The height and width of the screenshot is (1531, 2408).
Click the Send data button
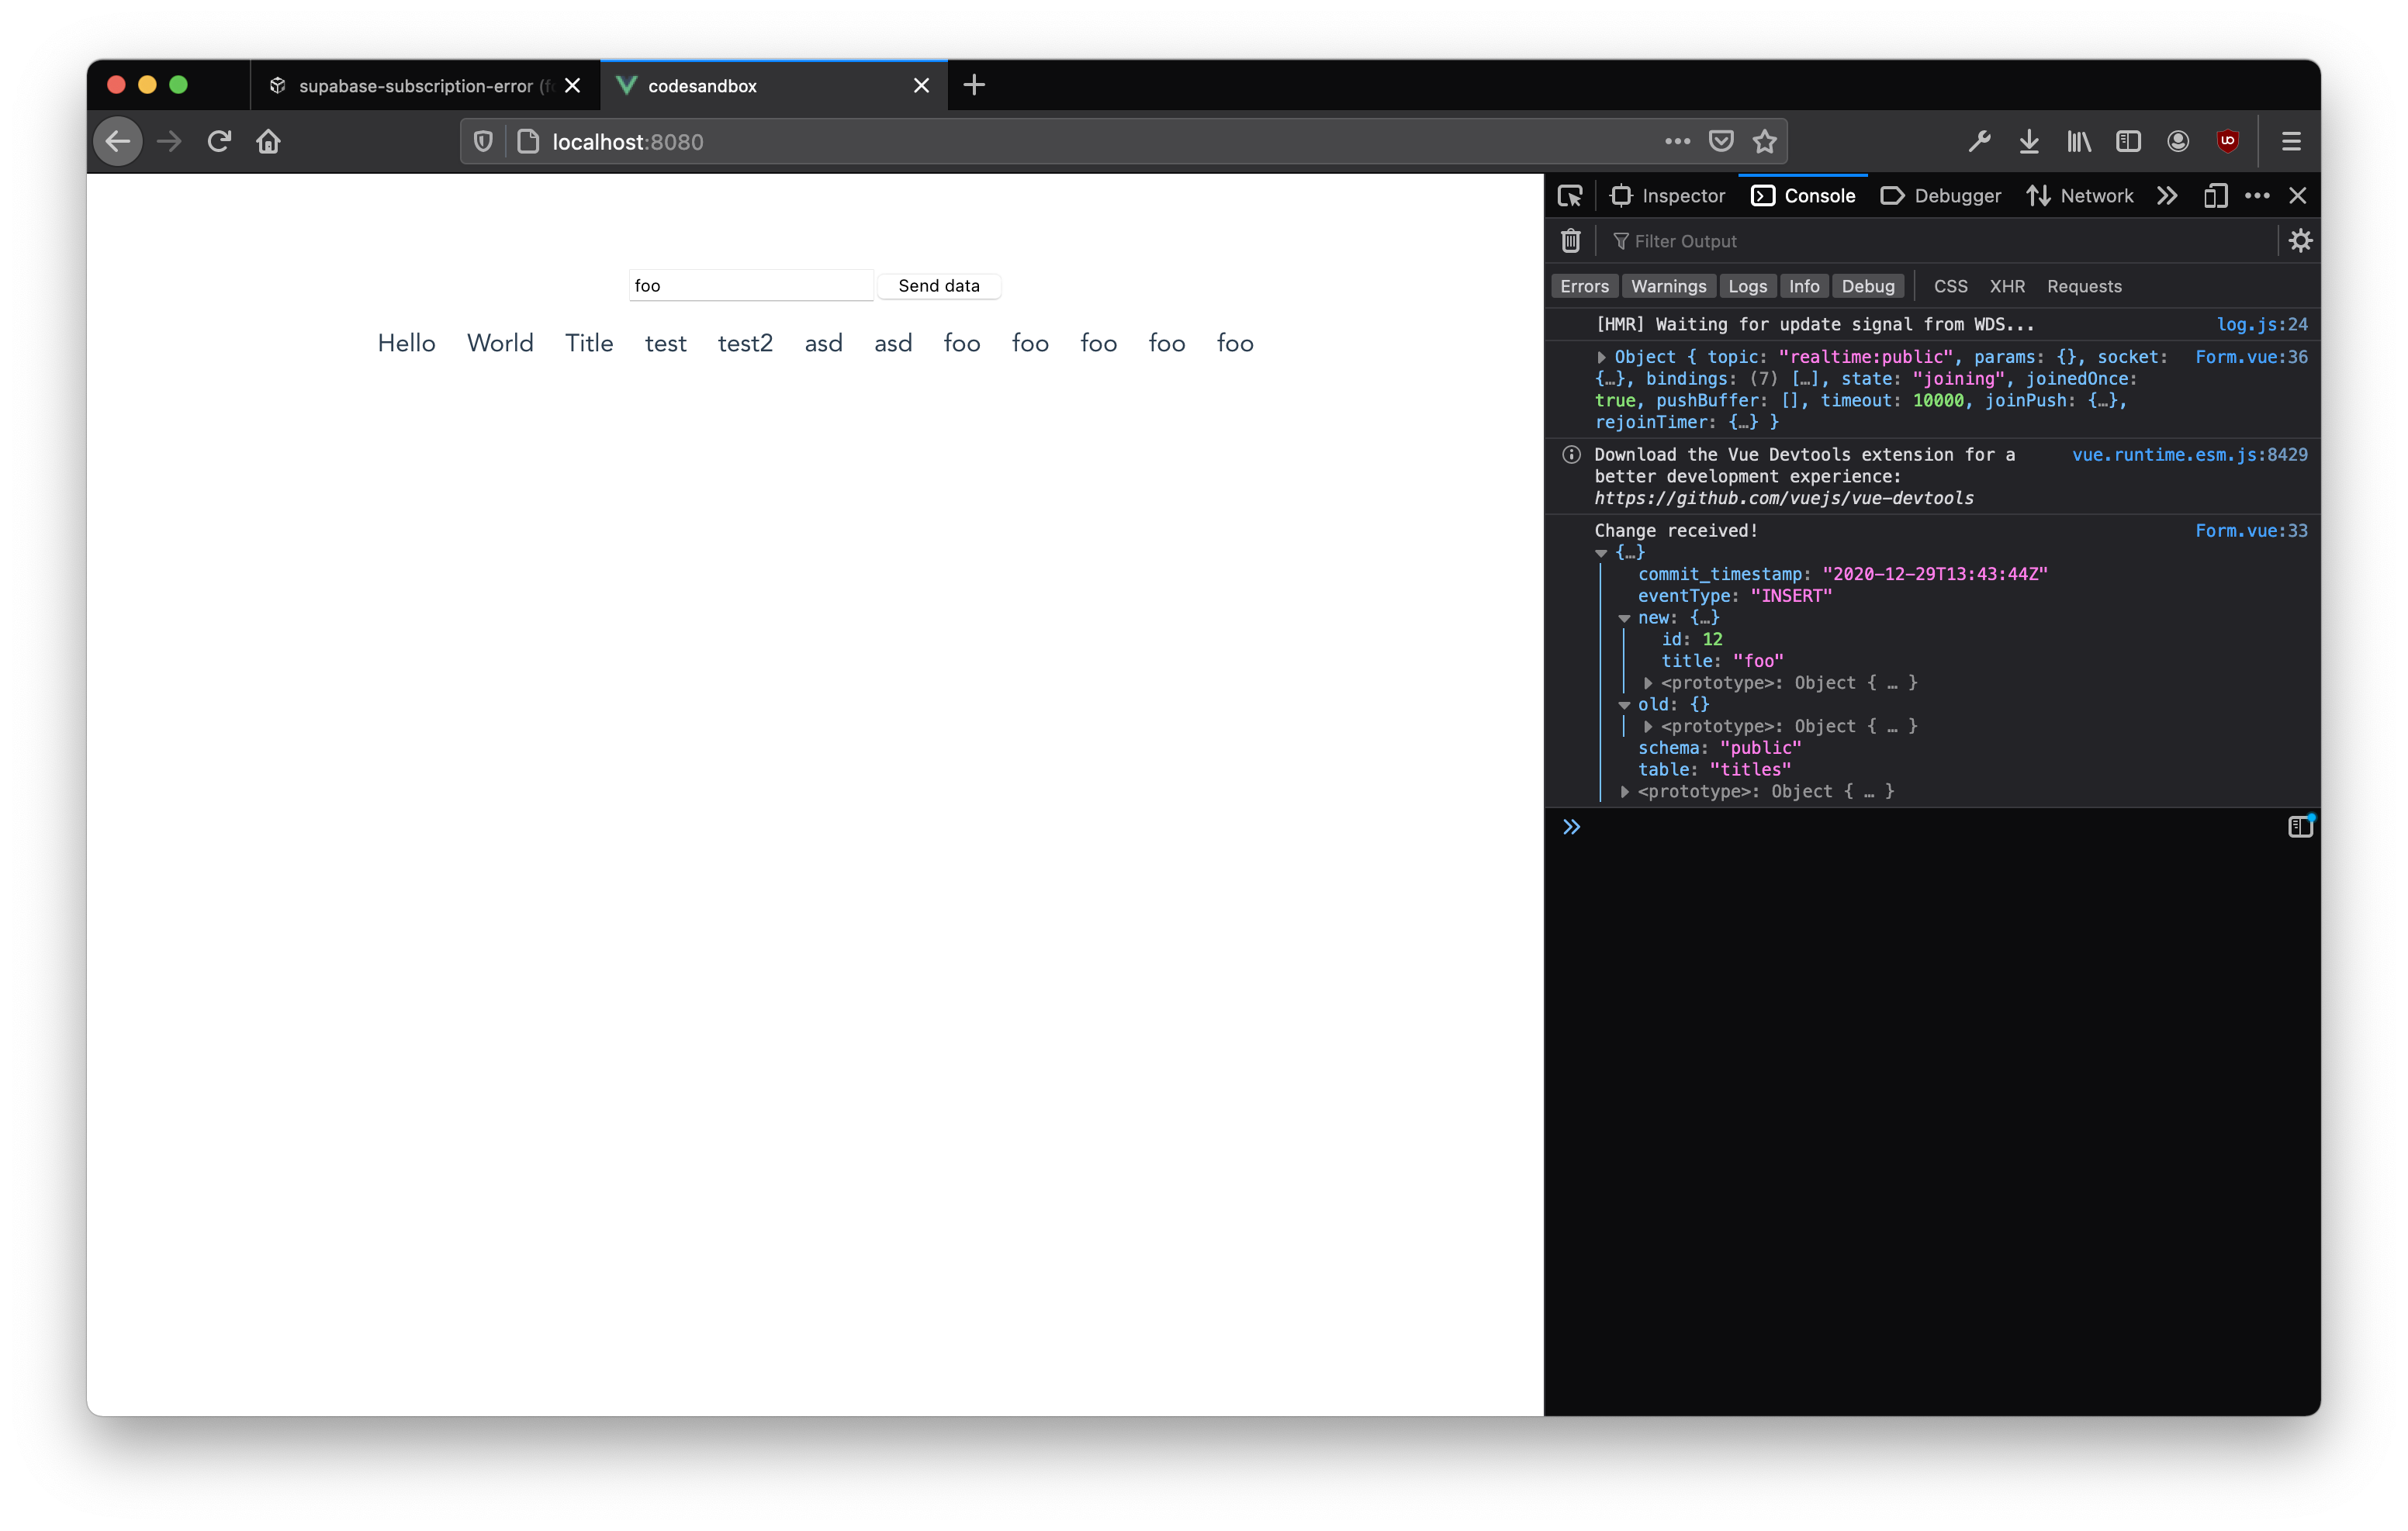[x=938, y=286]
